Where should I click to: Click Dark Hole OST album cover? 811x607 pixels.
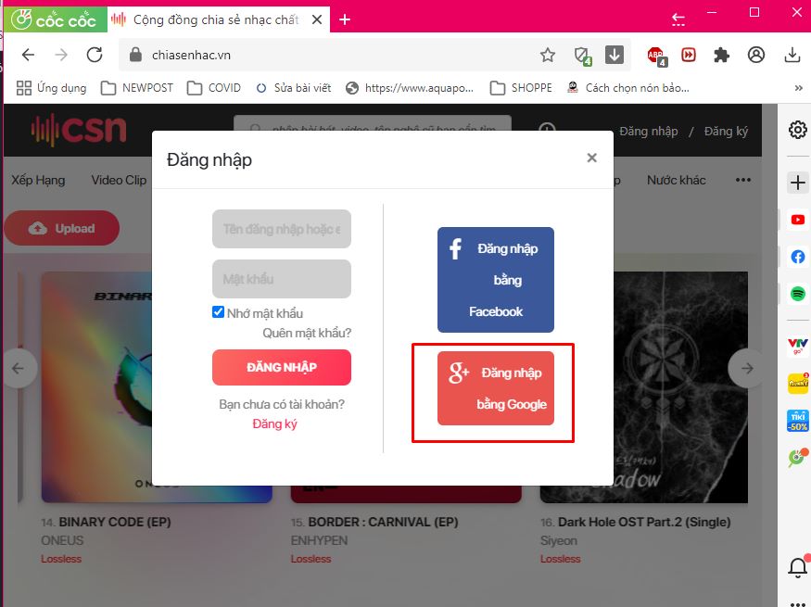(680, 387)
